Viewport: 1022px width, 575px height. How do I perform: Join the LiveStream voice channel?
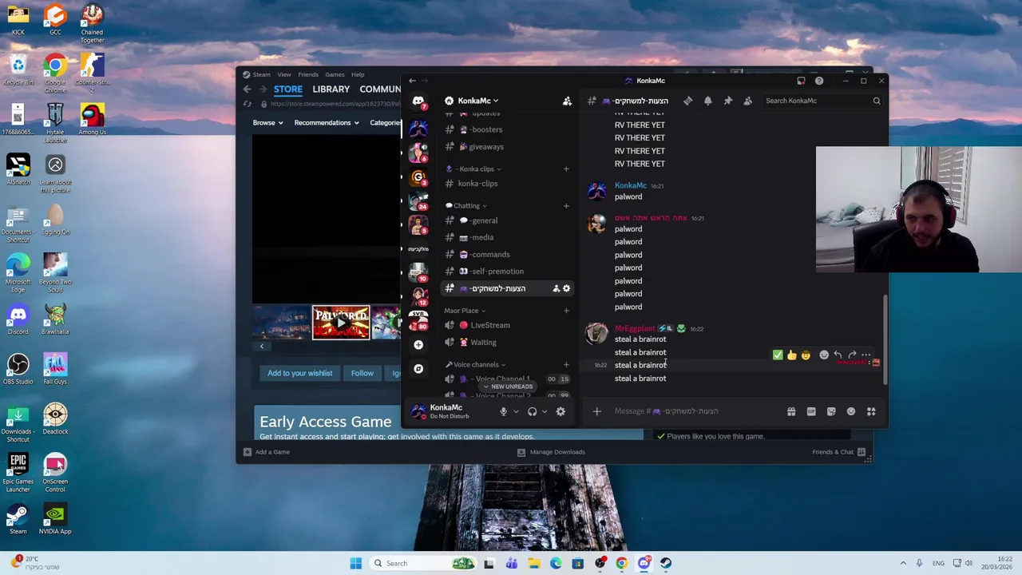point(505,325)
